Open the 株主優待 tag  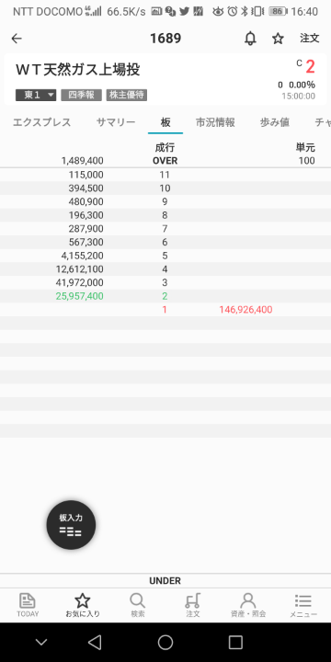pyautogui.click(x=127, y=95)
